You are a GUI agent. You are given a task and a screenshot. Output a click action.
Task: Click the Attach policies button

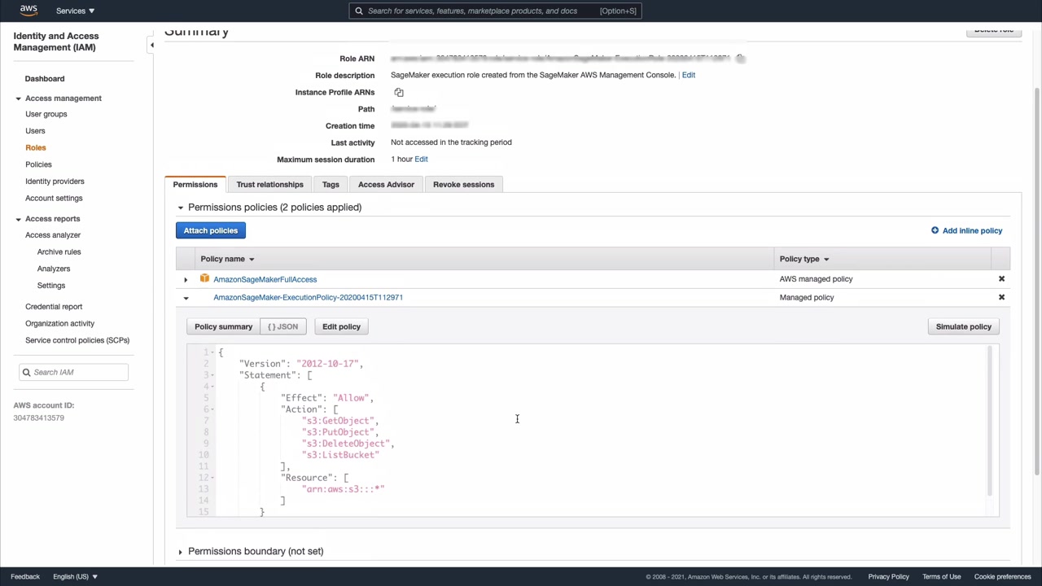click(211, 231)
